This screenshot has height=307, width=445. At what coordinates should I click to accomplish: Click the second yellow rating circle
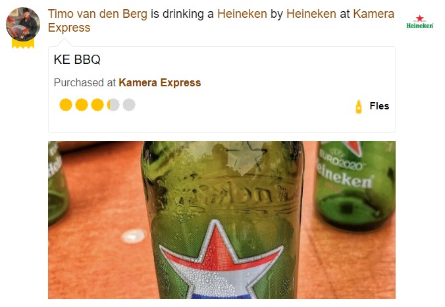pos(82,105)
